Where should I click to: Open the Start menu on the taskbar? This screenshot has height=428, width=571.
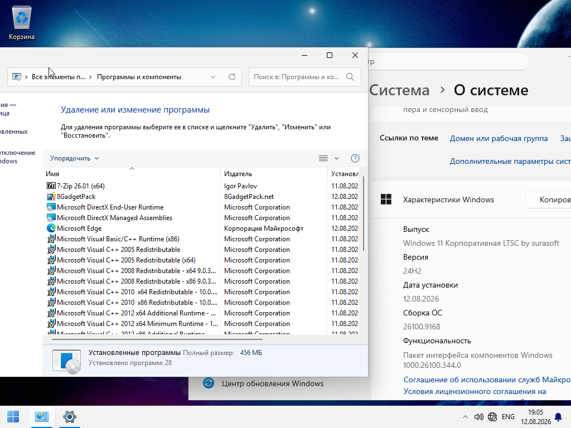[13, 417]
